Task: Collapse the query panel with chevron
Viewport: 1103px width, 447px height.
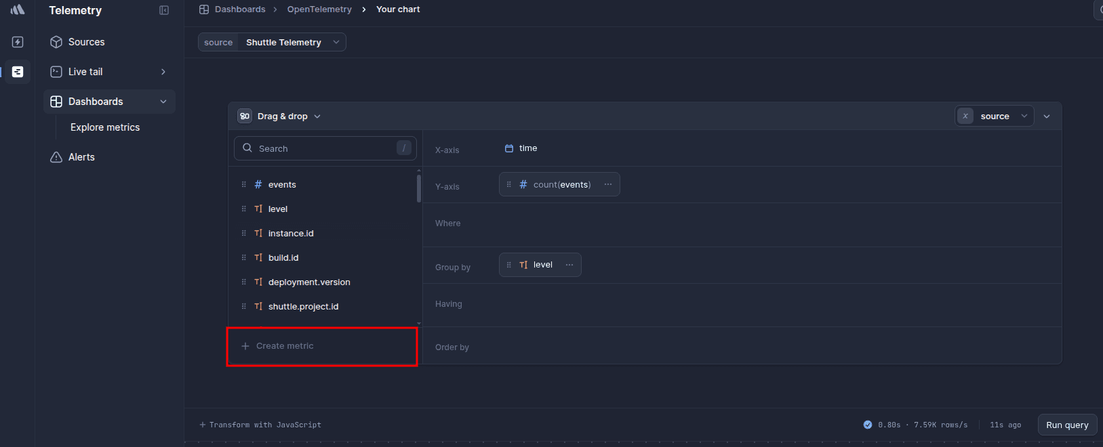Action: click(x=1047, y=116)
